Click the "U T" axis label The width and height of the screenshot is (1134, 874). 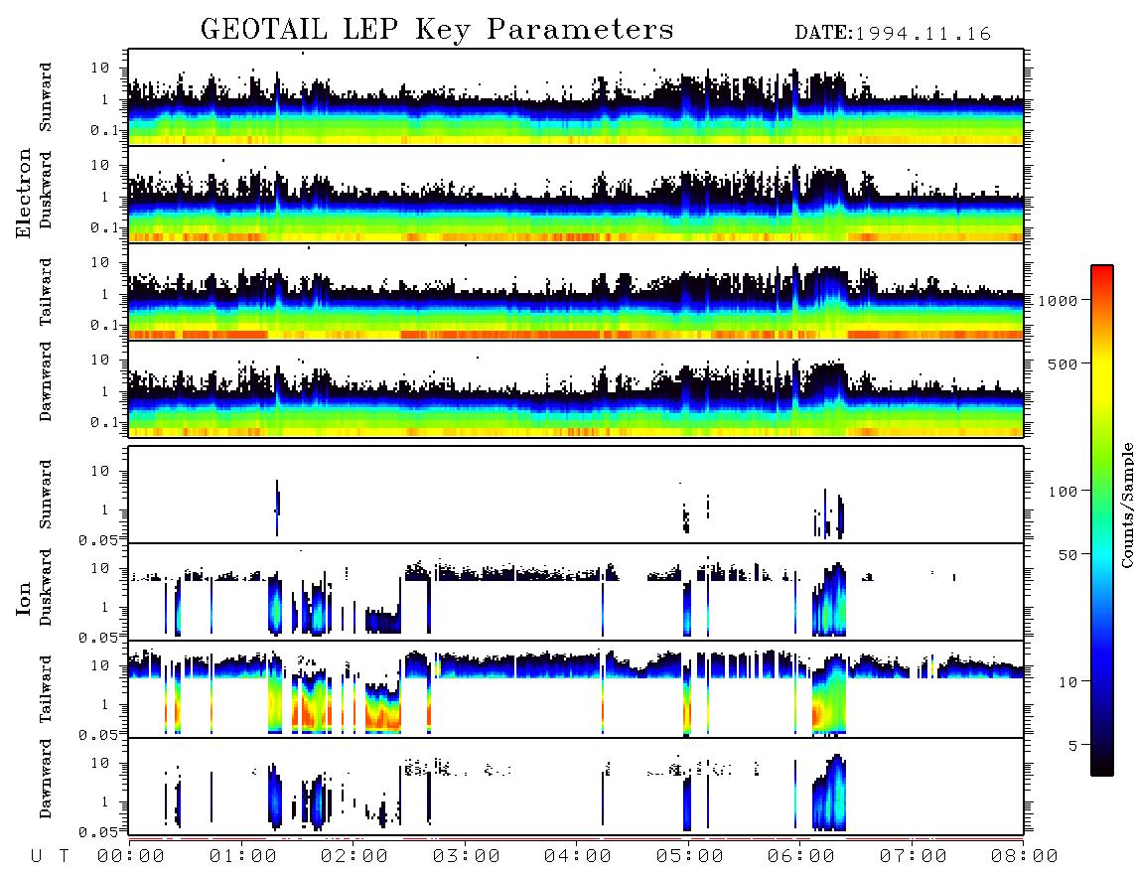click(x=50, y=856)
